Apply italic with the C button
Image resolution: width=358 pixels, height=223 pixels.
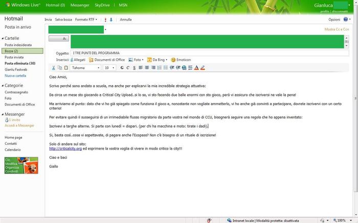point(128,68)
